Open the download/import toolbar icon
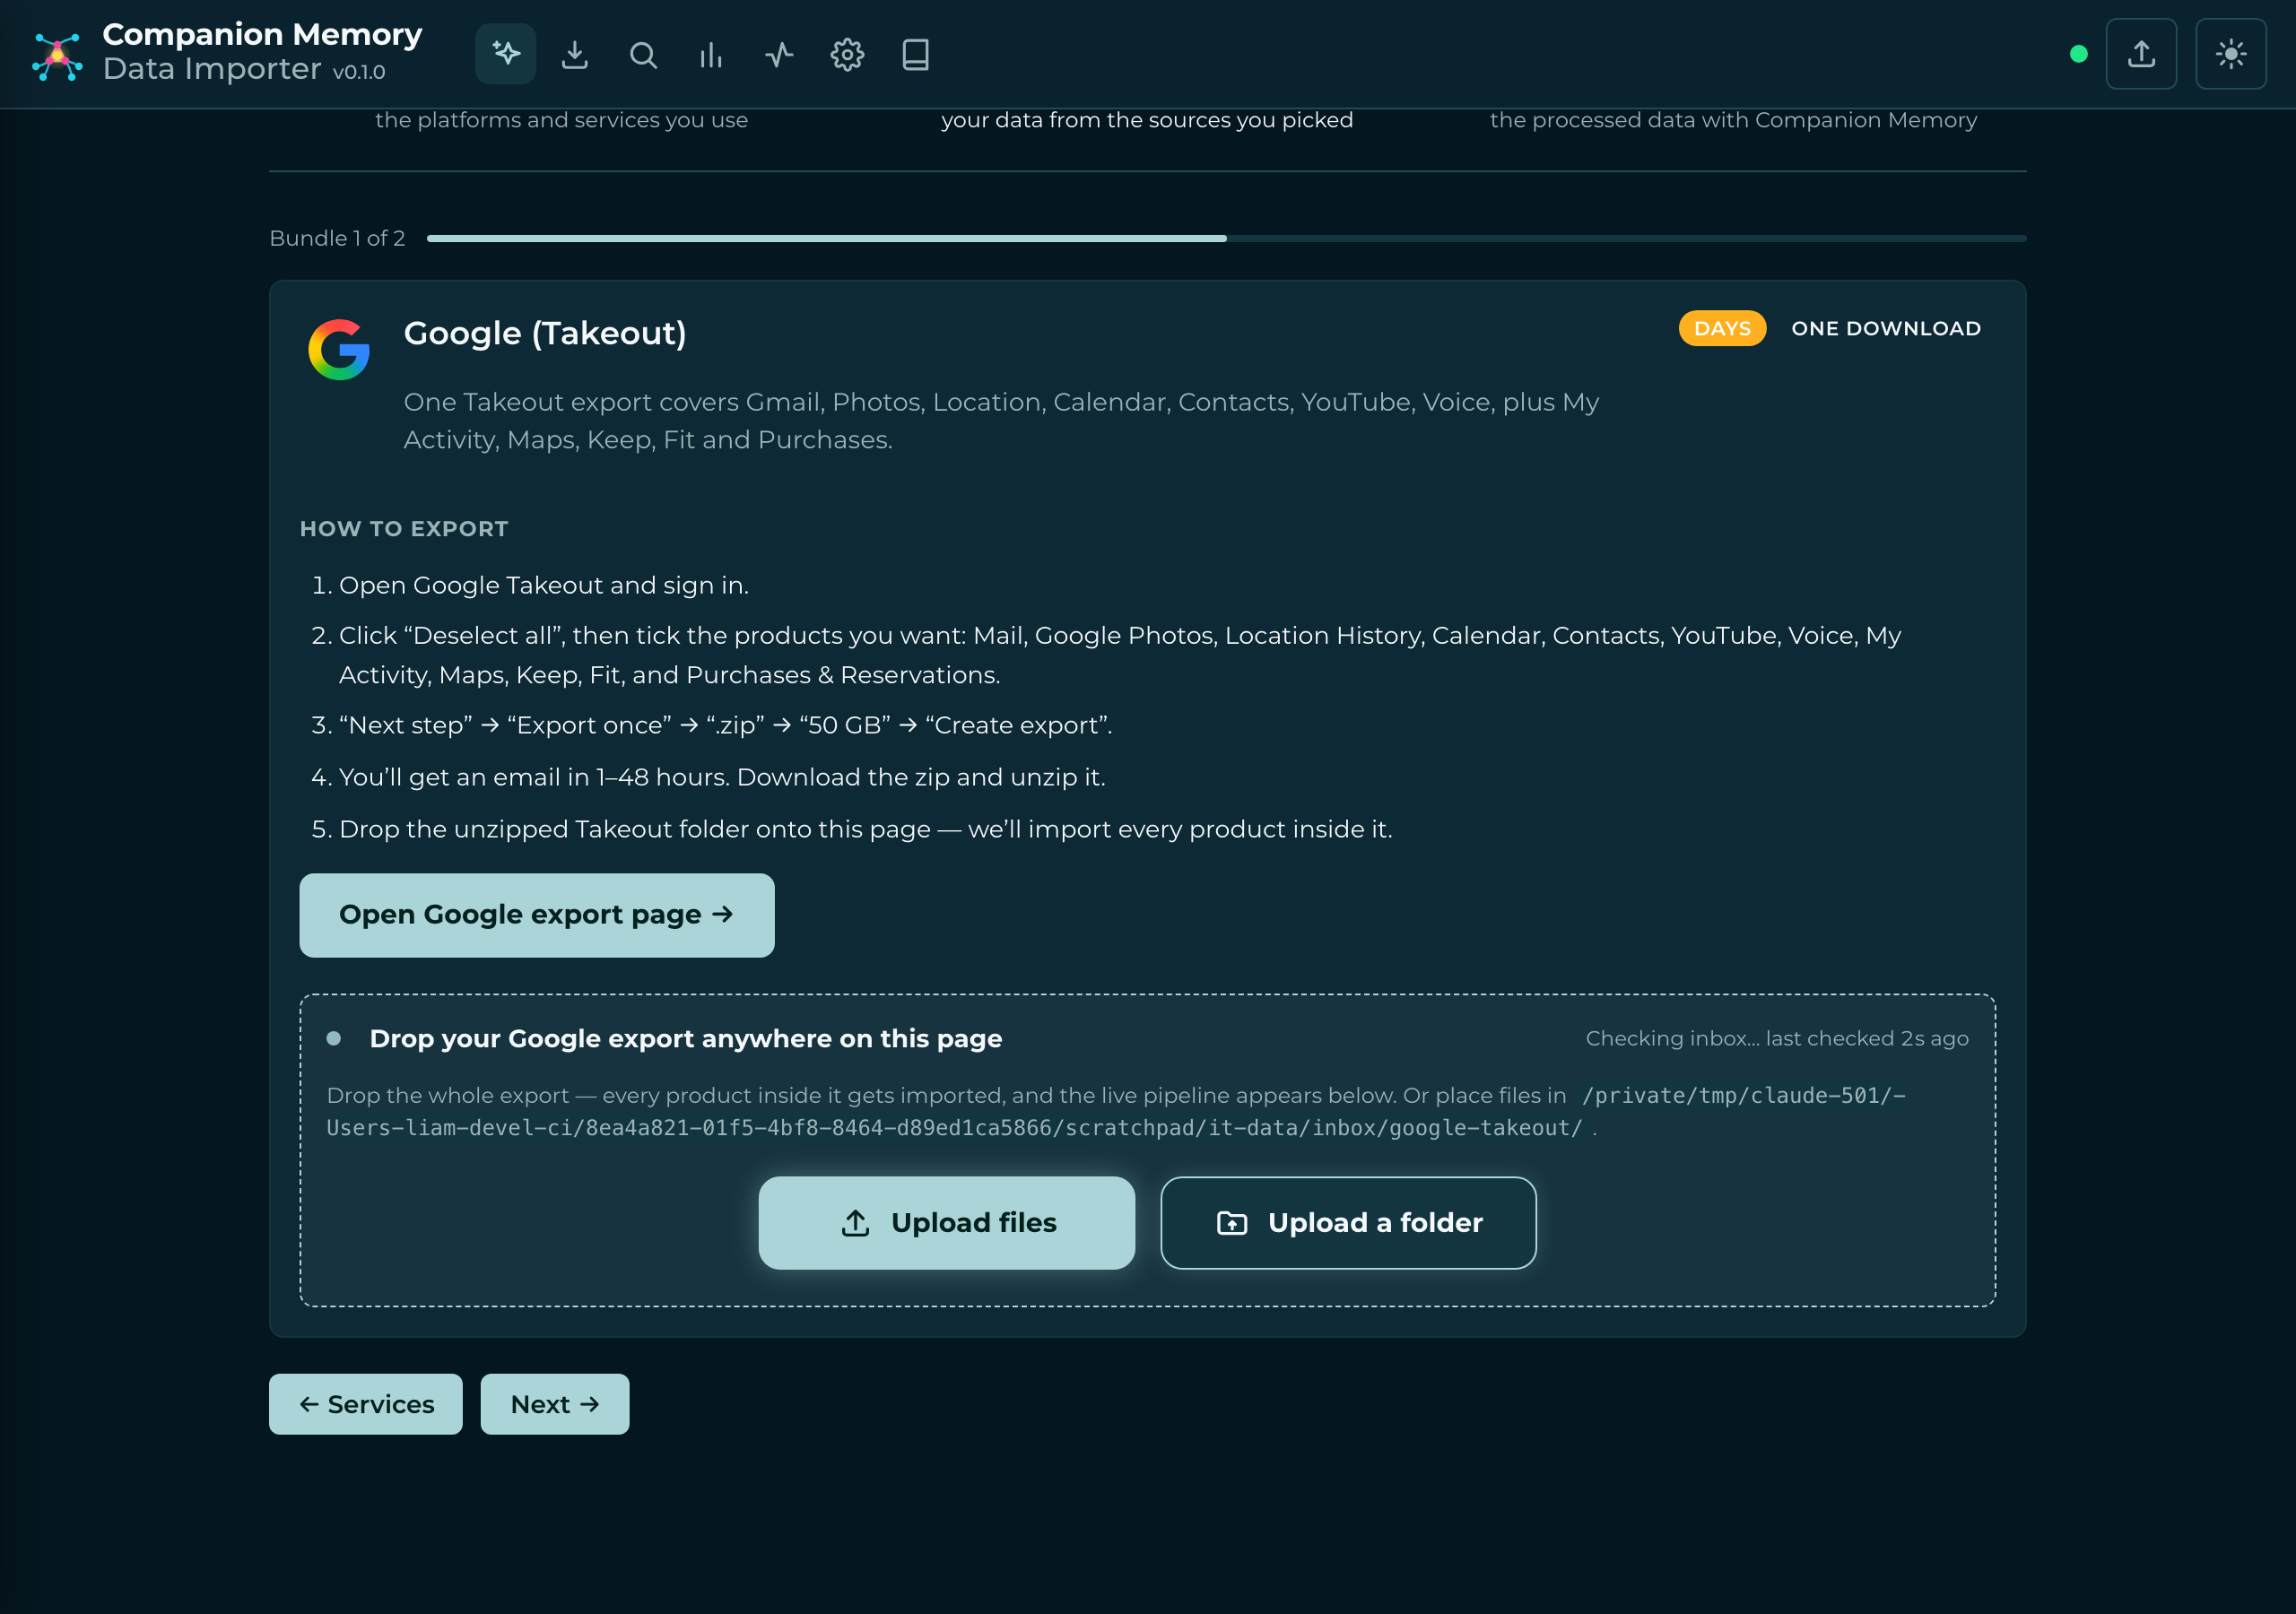This screenshot has width=2296, height=1614. (x=575, y=54)
